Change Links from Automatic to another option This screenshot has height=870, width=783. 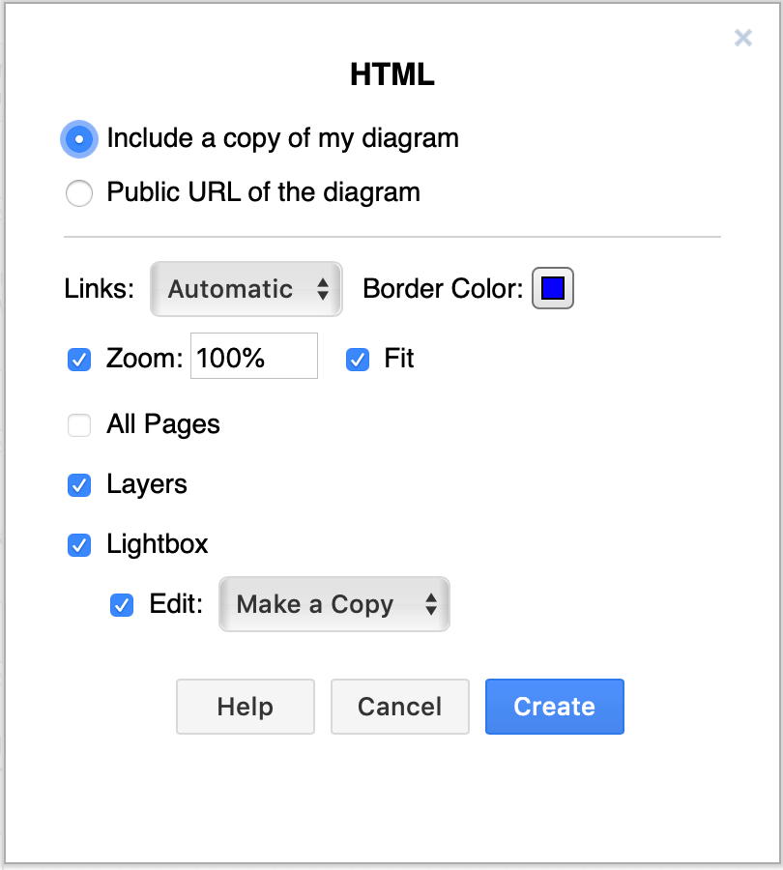tap(246, 289)
